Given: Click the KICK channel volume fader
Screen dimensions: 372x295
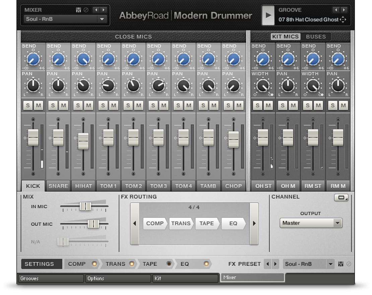Looking at the screenshot, I should pos(33,137).
